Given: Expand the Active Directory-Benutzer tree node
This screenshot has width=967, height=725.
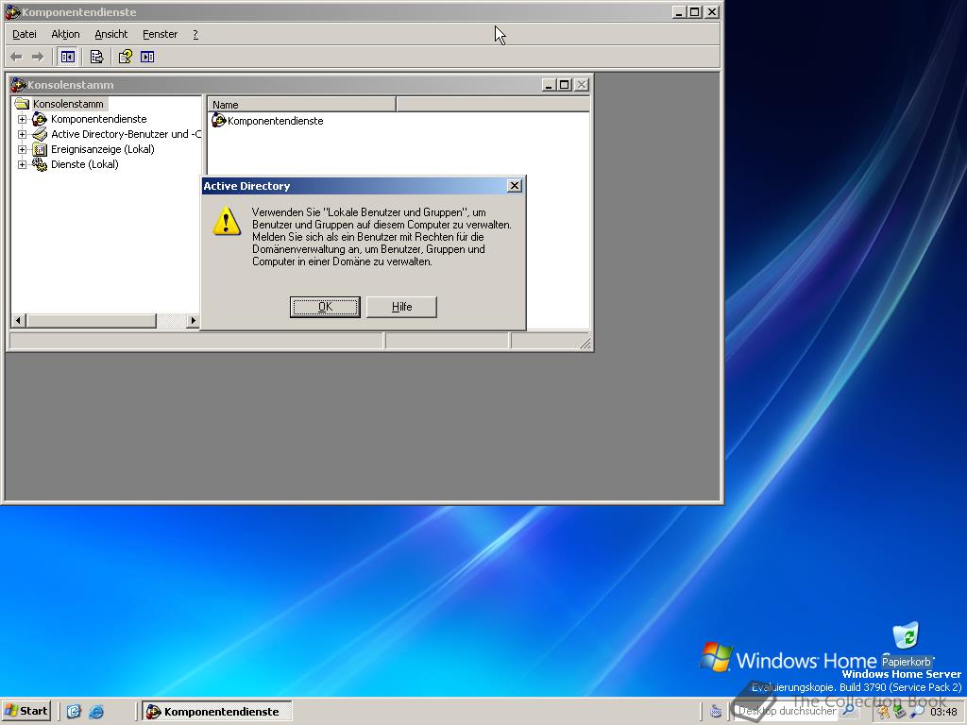Looking at the screenshot, I should (x=23, y=134).
